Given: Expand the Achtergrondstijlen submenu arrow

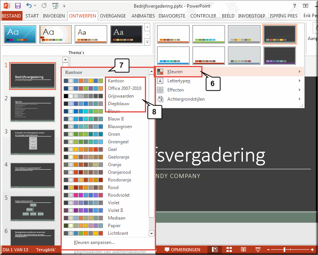Looking at the screenshot, I should [300, 99].
